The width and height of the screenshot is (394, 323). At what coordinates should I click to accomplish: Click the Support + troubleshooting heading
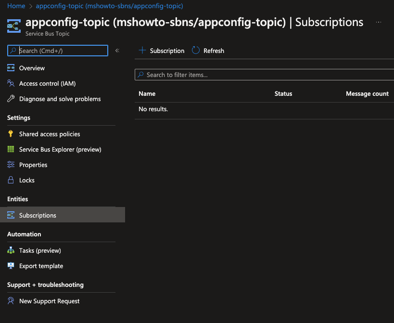(x=45, y=284)
